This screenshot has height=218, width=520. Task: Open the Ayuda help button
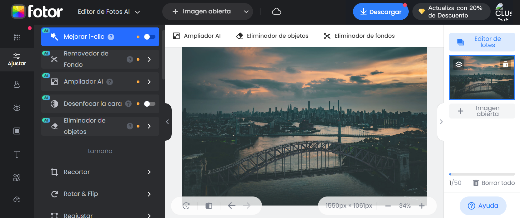pyautogui.click(x=483, y=206)
